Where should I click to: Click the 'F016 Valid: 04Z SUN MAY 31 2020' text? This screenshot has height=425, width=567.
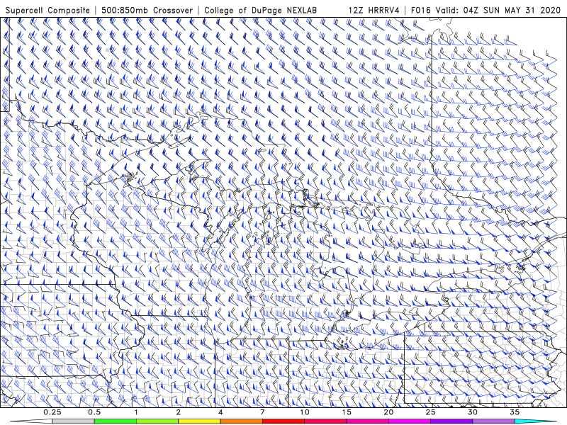tap(486, 10)
